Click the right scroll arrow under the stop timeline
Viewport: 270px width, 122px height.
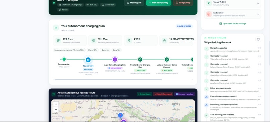(192, 80)
